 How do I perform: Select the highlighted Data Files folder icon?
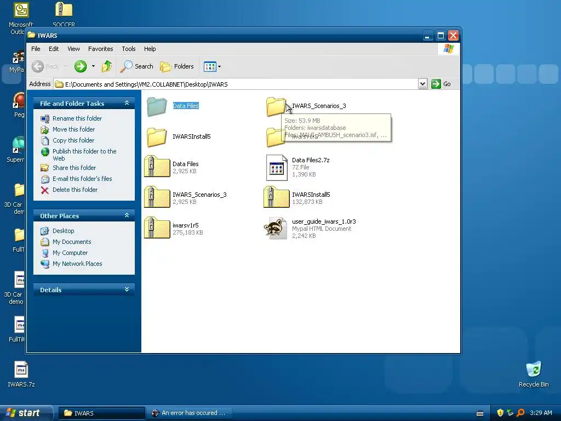click(x=157, y=106)
